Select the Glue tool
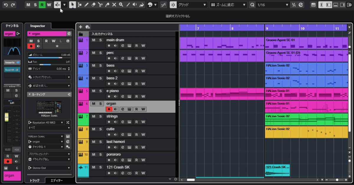This screenshot has width=354, height=185. click(x=107, y=5)
